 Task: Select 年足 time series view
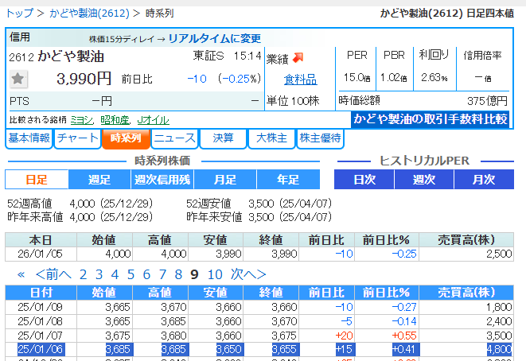287,180
